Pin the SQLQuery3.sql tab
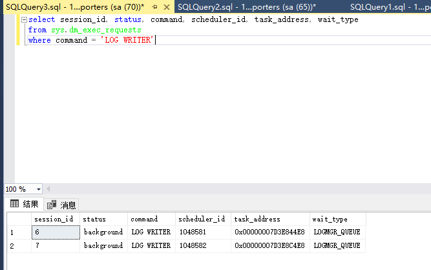Screen dimensions: 431x270 pyautogui.click(x=154, y=7)
